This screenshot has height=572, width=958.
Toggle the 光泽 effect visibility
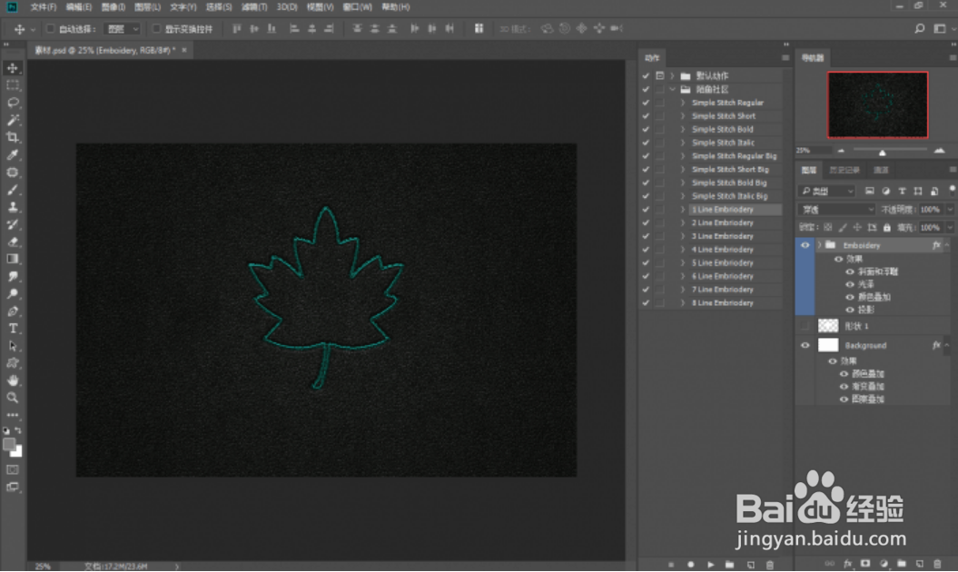[850, 284]
